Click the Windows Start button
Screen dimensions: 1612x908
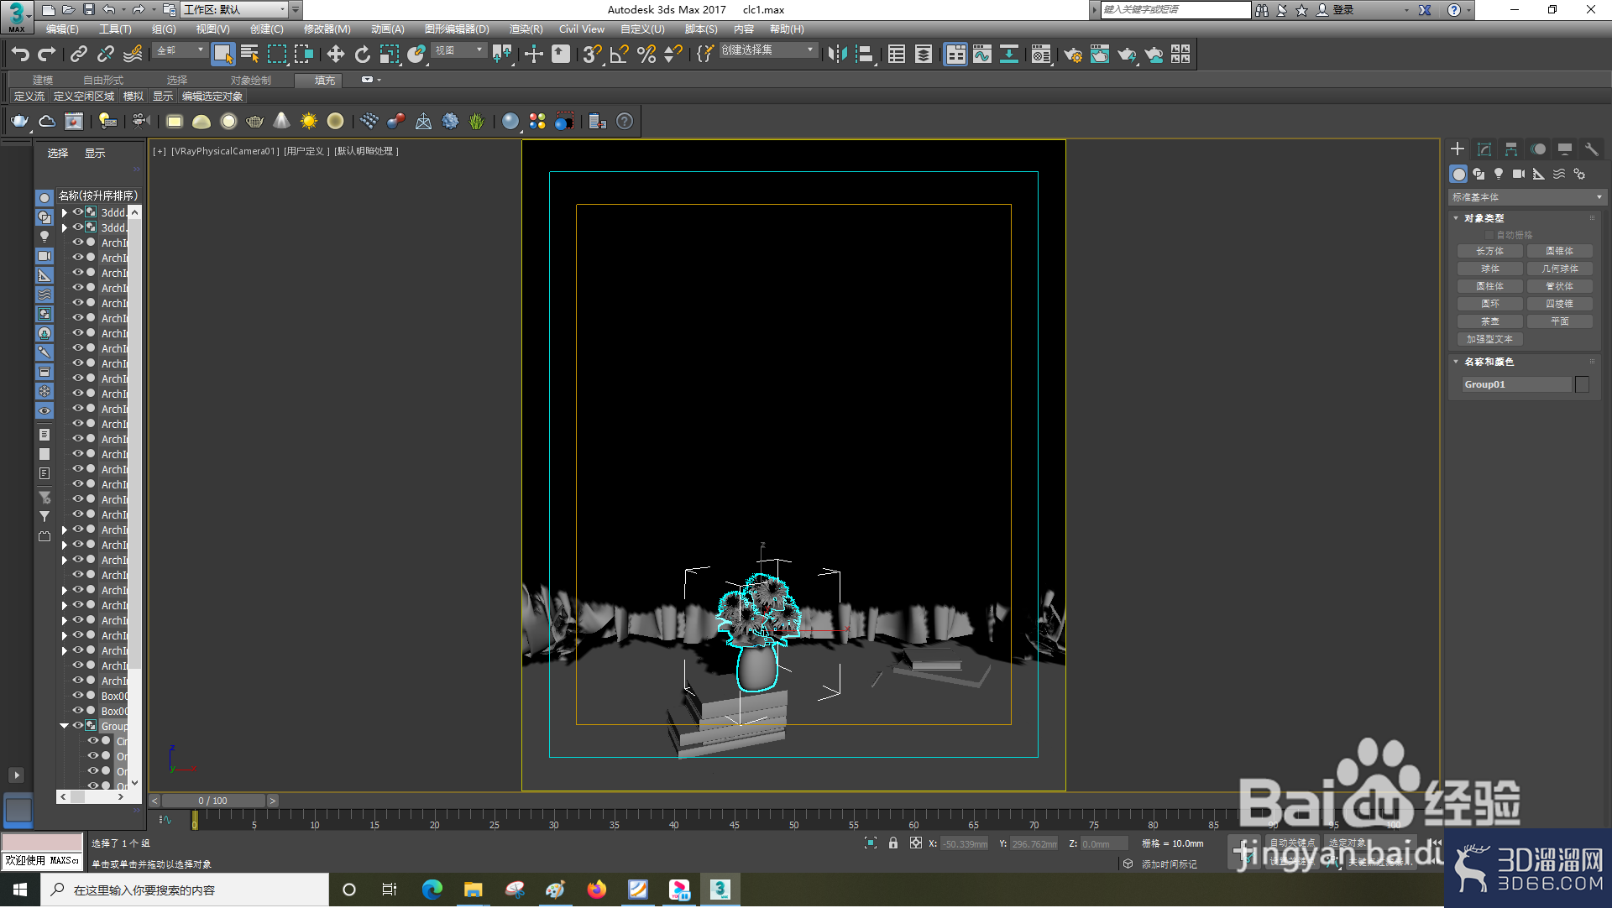pos(20,890)
